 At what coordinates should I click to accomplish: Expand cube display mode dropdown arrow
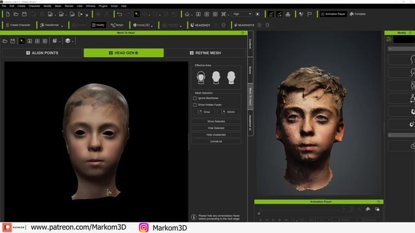tap(73, 41)
